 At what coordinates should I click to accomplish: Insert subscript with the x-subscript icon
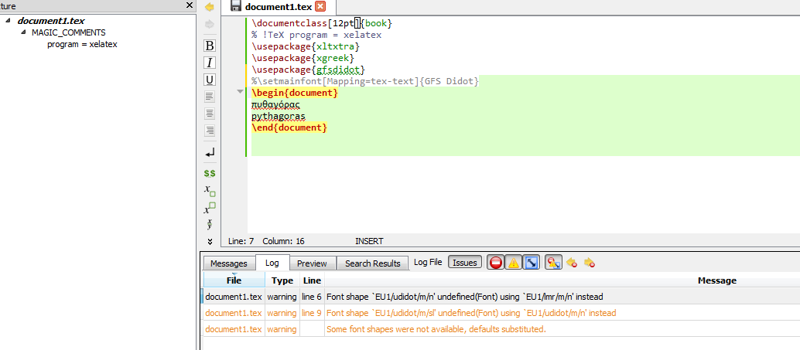click(209, 191)
